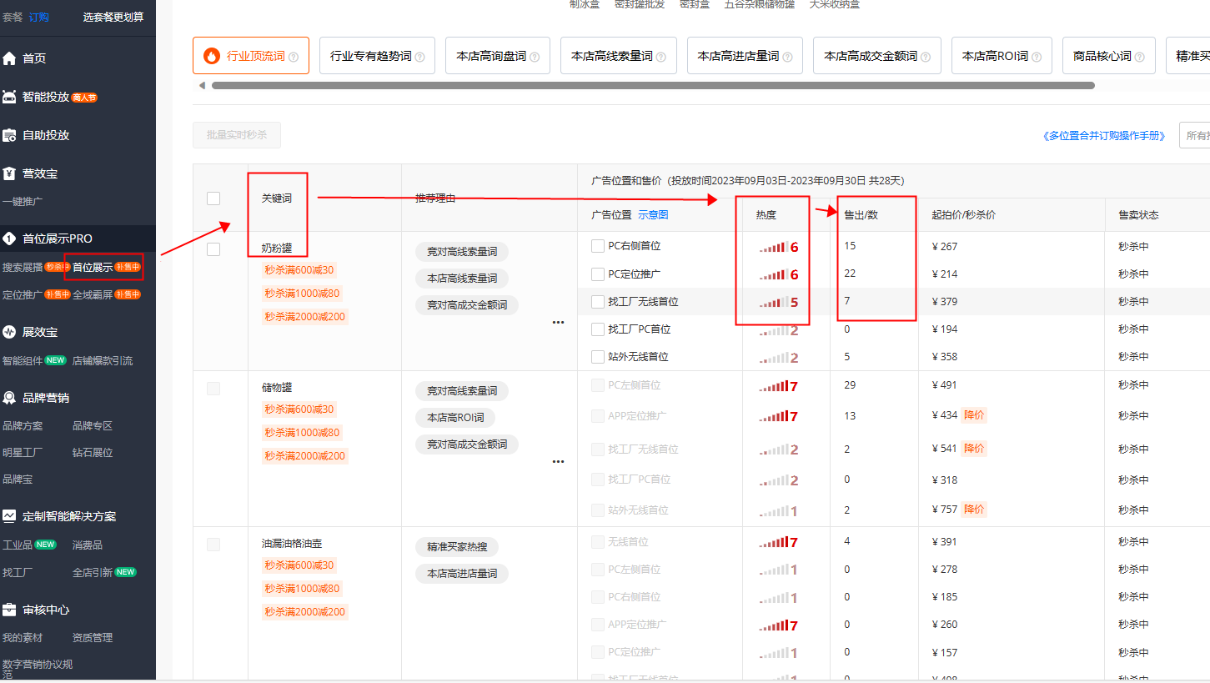This screenshot has width=1210, height=683.
Task: Click the left arrow of the tab scrollbar
Action: (201, 85)
